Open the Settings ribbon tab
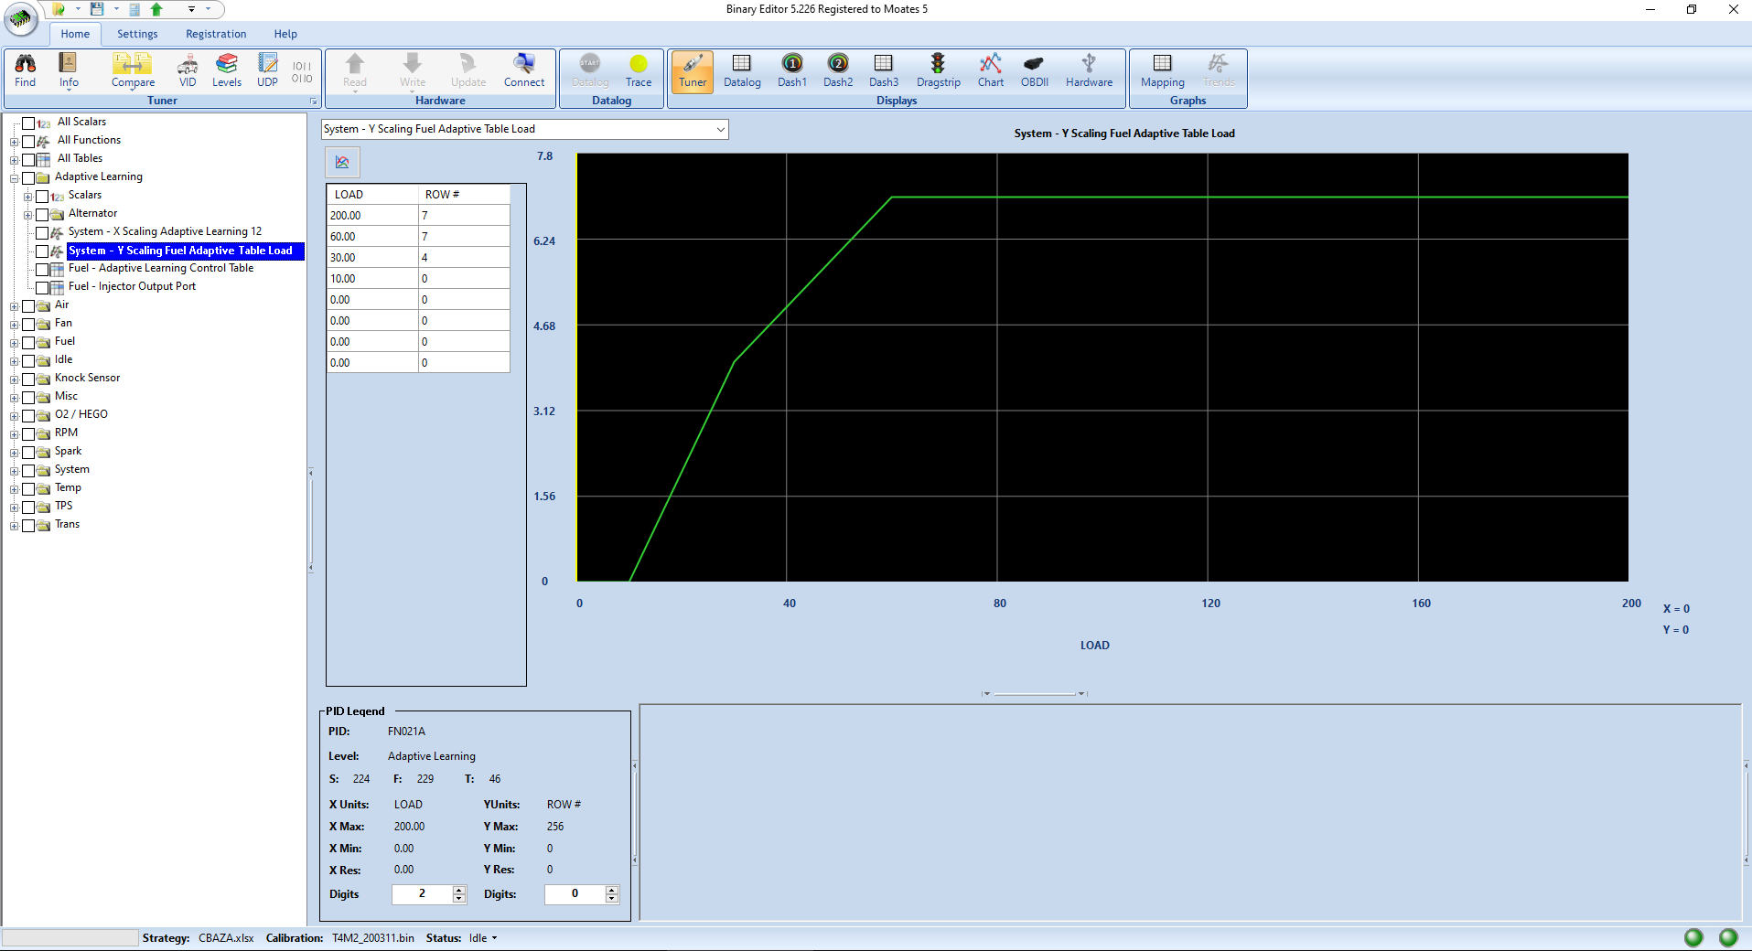Image resolution: width=1752 pixels, height=951 pixels. 137,34
